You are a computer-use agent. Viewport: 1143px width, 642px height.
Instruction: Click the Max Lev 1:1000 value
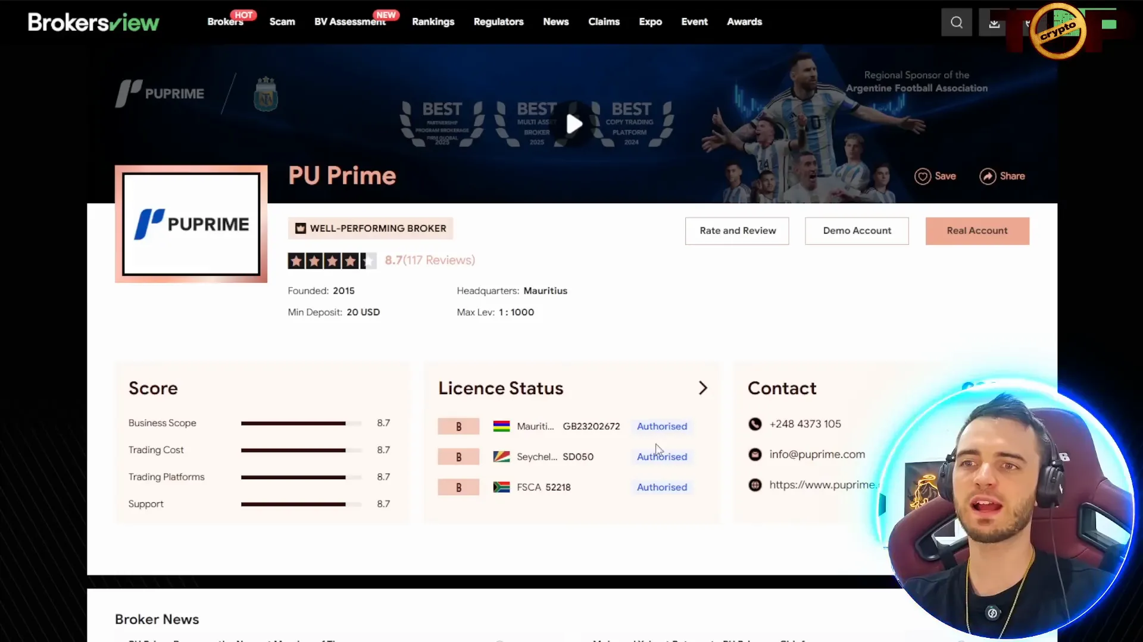(516, 312)
